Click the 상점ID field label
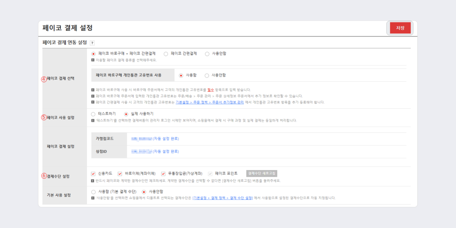Viewport: 456px width, 228px height. [x=102, y=151]
